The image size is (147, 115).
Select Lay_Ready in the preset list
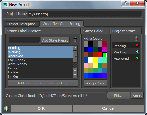[40, 60]
